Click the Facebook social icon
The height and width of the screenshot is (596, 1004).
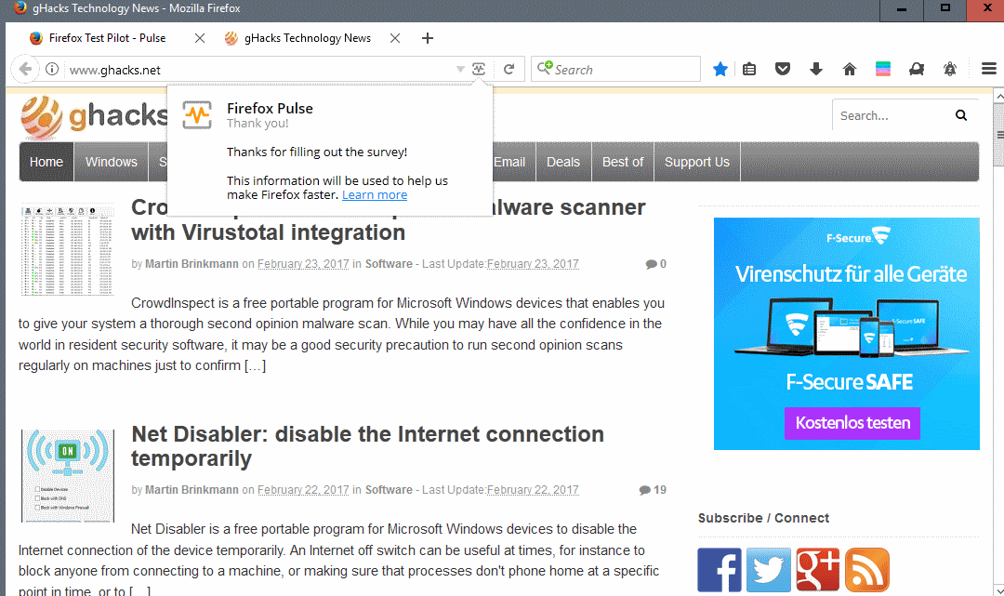pos(720,570)
